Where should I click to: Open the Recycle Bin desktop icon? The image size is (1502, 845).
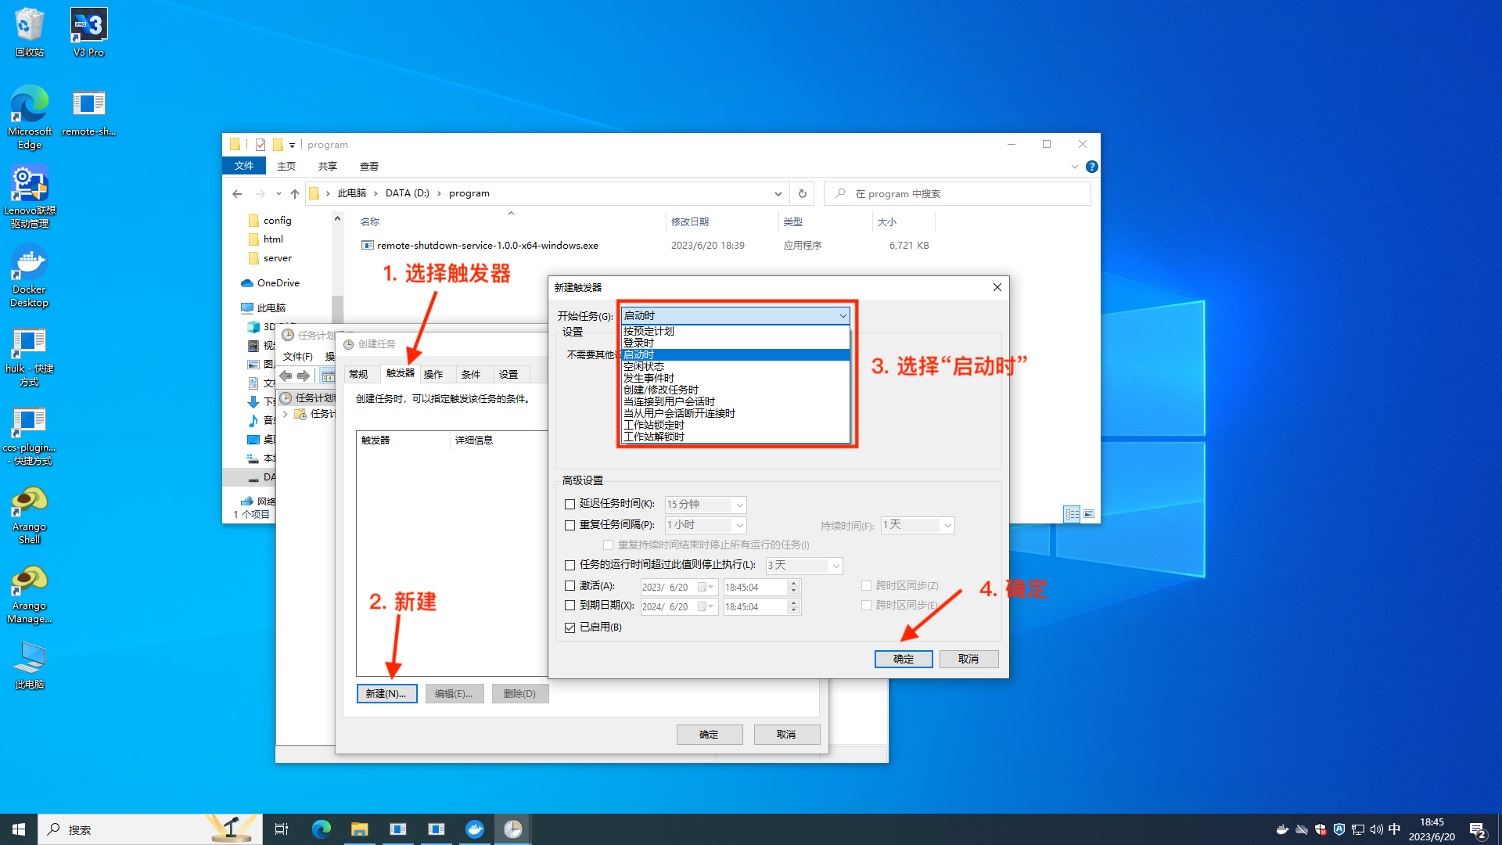[30, 32]
